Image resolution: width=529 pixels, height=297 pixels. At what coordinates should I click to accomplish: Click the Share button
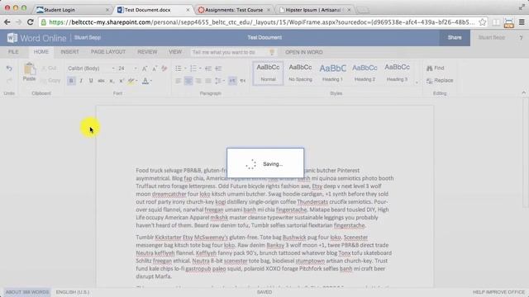click(x=455, y=38)
